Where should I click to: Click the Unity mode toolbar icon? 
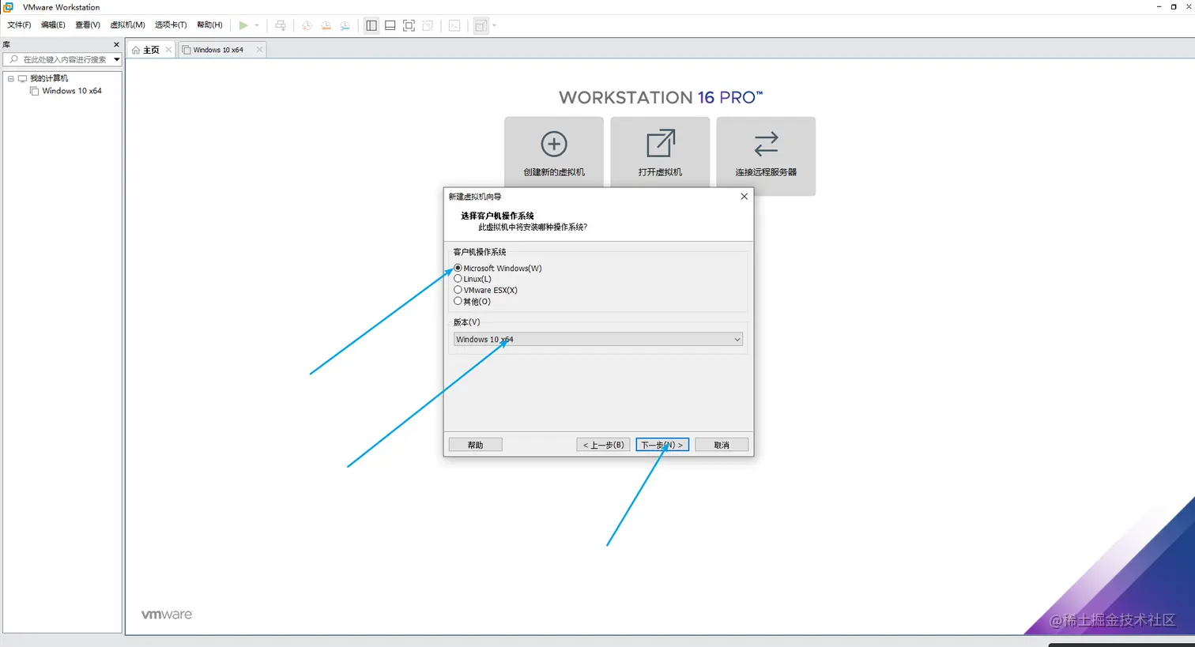[428, 25]
